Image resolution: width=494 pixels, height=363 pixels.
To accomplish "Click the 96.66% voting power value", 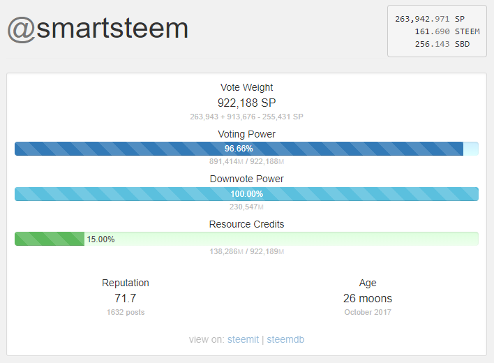I will tap(239, 149).
